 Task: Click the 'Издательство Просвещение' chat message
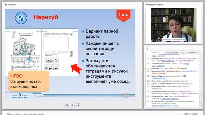170,103
